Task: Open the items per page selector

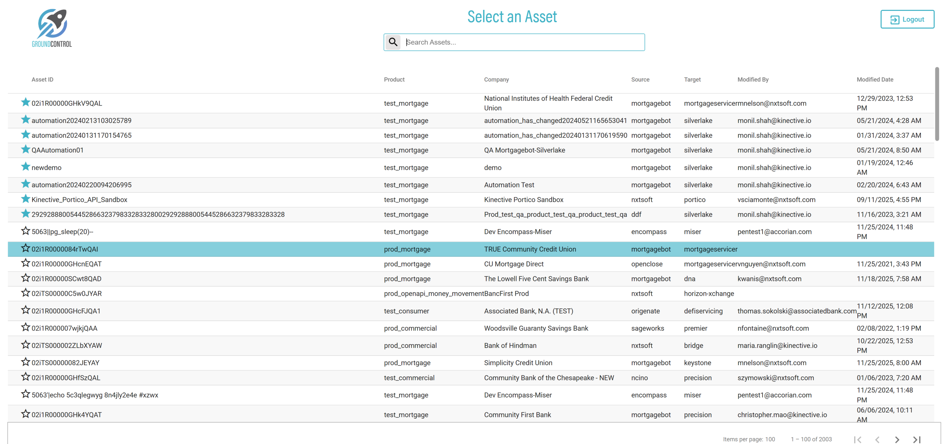Action: 770,439
